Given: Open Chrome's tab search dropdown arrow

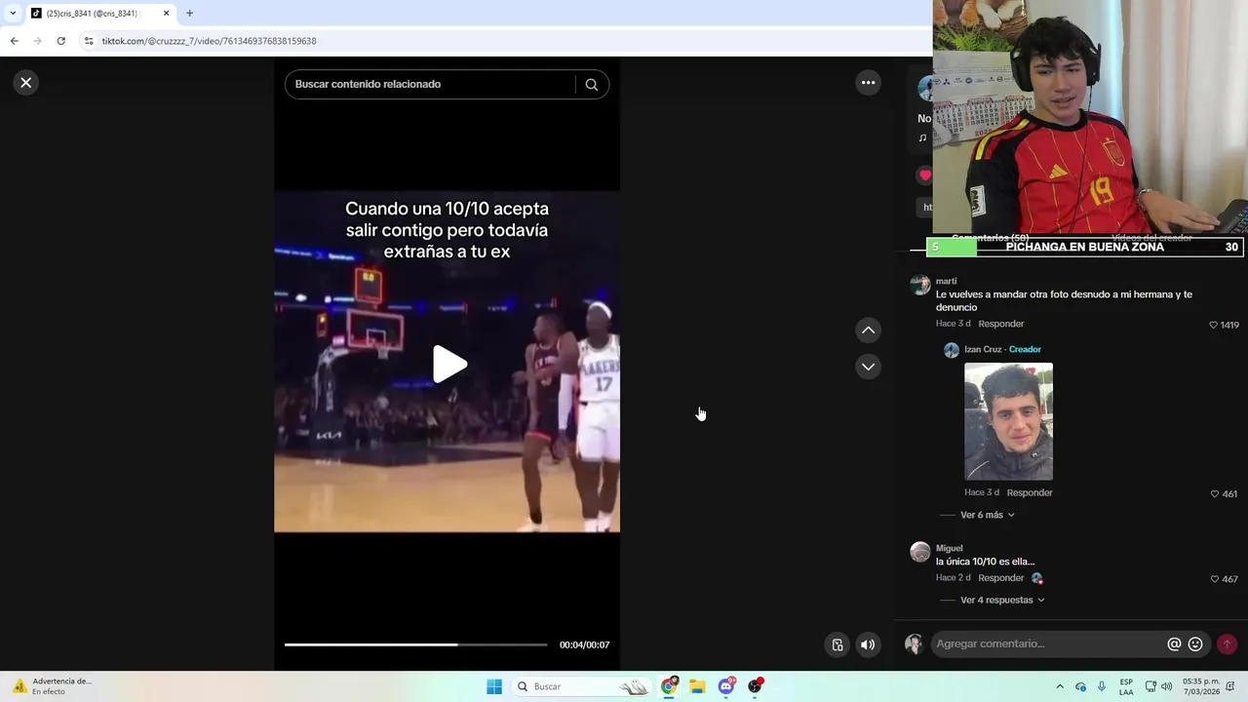Looking at the screenshot, I should (13, 13).
